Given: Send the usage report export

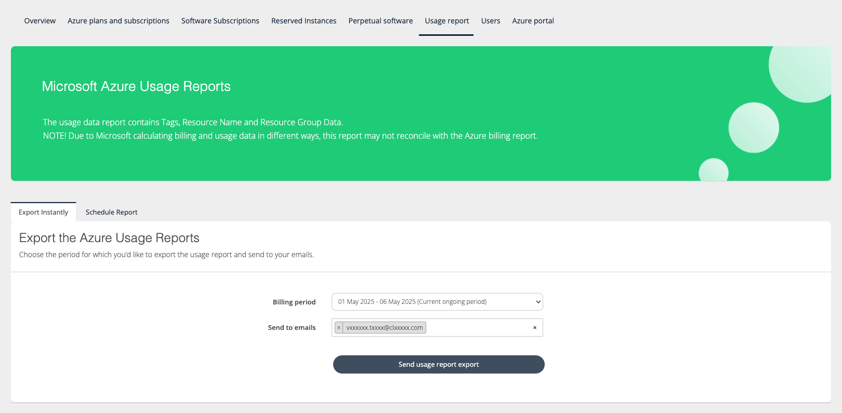Looking at the screenshot, I should [438, 364].
